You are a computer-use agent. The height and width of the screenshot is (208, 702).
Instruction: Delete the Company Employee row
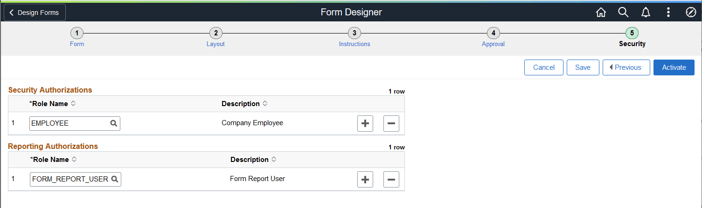coord(391,123)
